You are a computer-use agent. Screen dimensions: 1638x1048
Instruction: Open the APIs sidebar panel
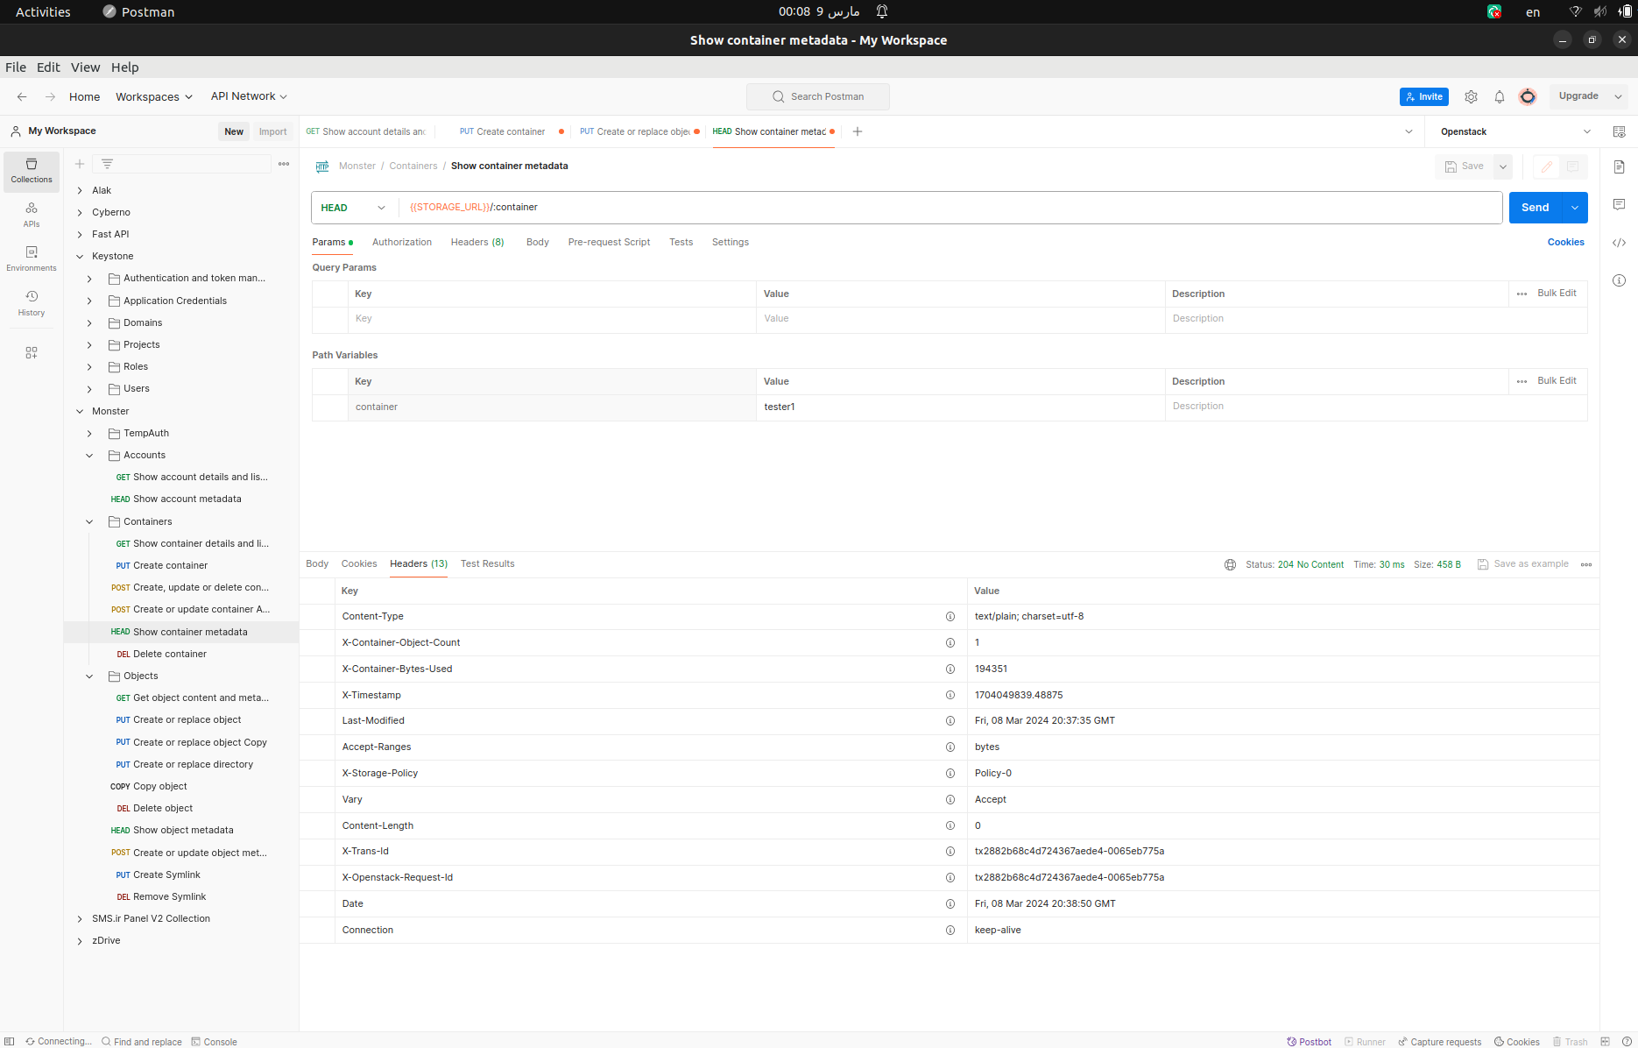[32, 215]
